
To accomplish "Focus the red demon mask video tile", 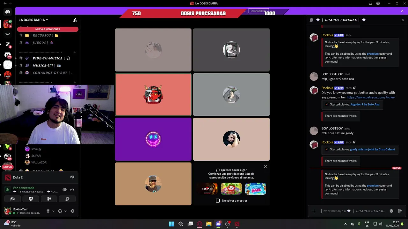I will pyautogui.click(x=153, y=94).
